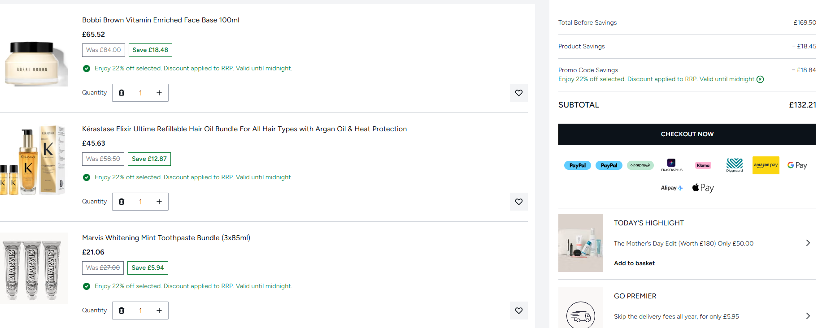Viewport: 818px width, 328px height.
Task: Delete Kérastase Hair Oil Bundle from basket
Action: tap(122, 202)
